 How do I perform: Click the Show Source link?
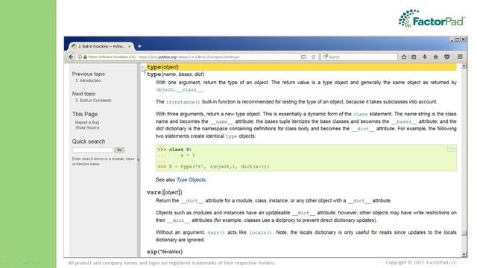click(87, 127)
